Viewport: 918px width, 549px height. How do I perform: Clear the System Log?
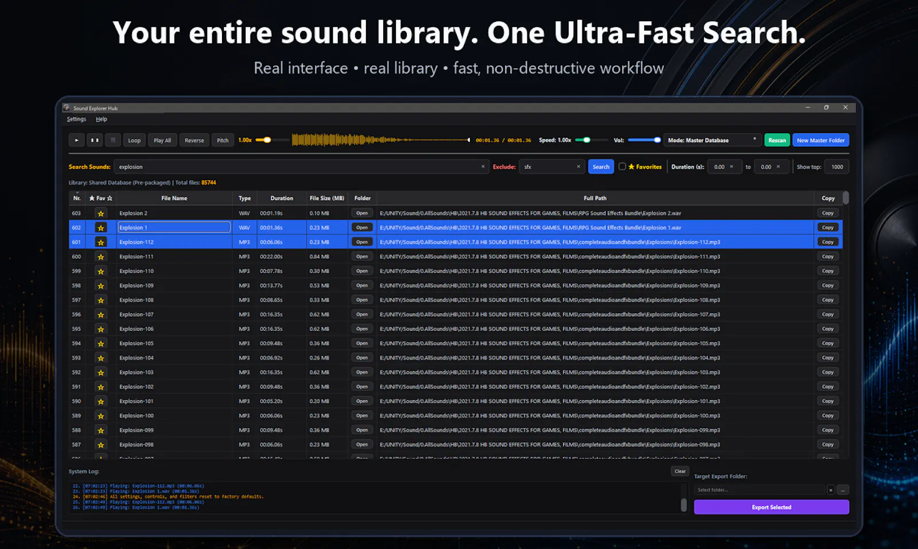[x=680, y=471]
